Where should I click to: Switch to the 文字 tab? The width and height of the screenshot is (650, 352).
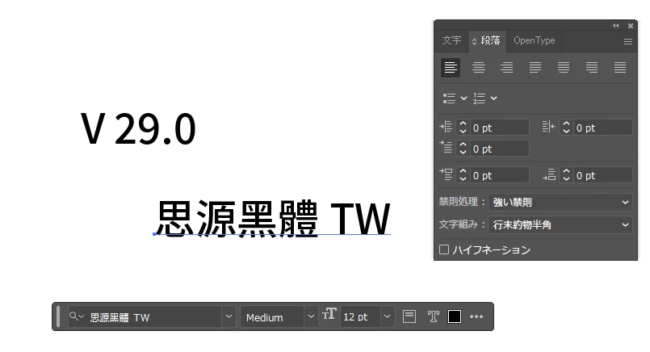pyautogui.click(x=451, y=40)
